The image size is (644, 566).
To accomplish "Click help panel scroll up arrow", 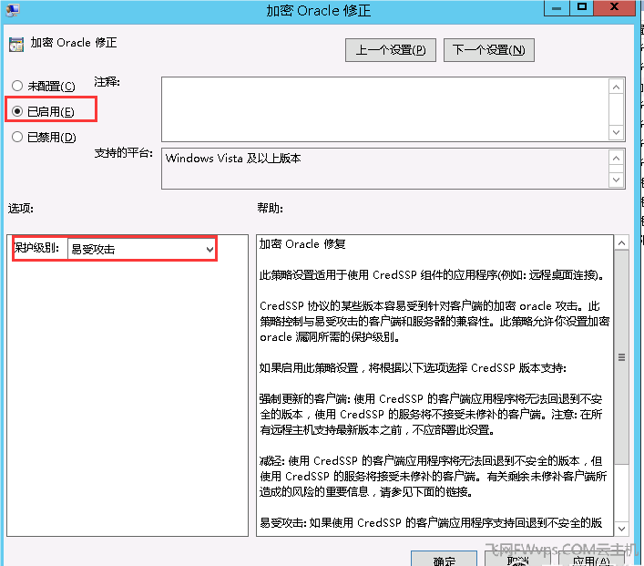I will 622,243.
